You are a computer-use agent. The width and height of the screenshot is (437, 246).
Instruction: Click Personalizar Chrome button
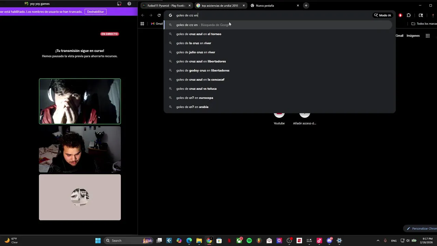point(421,229)
